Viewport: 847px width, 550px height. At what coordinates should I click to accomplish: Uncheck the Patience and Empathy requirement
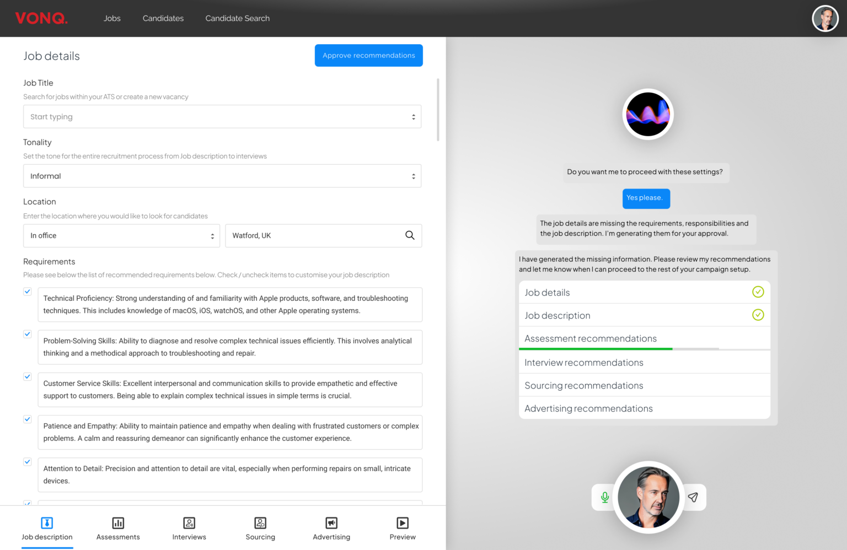tap(27, 419)
